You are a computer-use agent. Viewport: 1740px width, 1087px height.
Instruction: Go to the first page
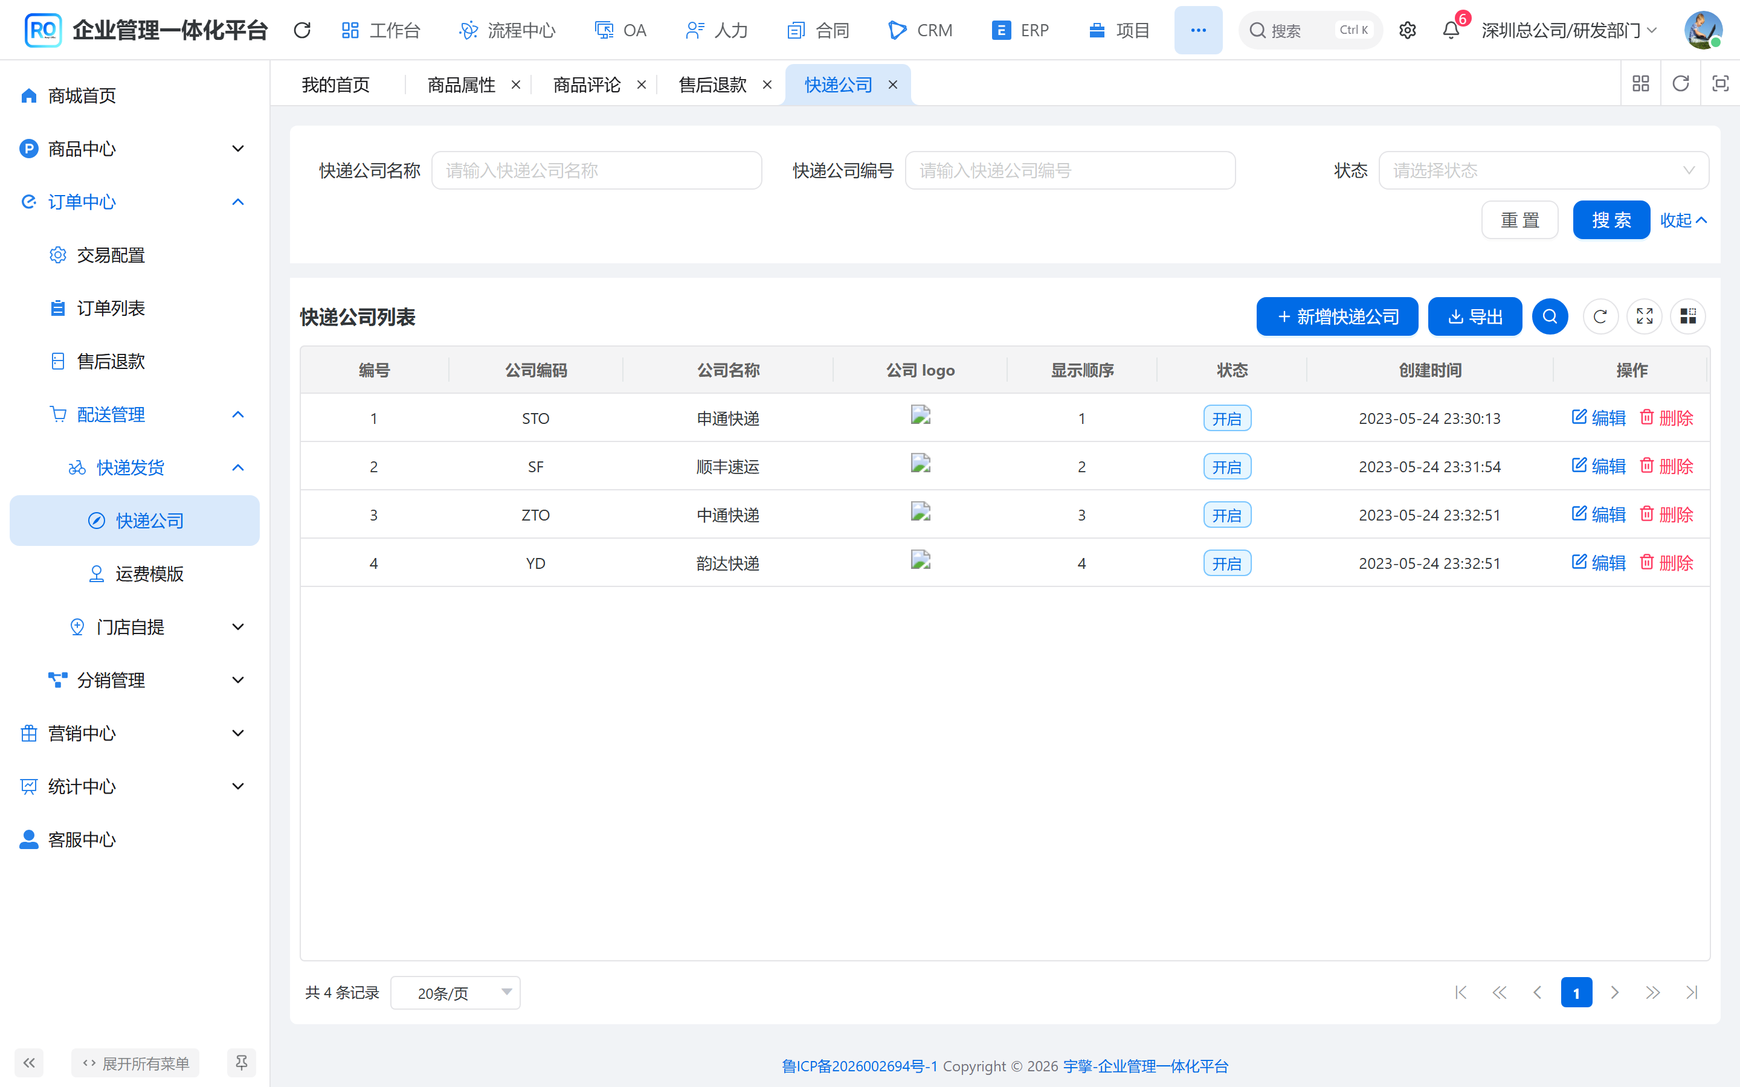point(1460,993)
